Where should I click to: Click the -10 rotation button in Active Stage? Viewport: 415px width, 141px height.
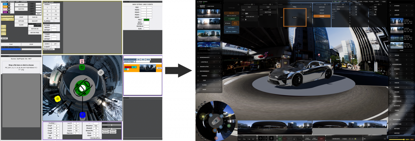(x=47, y=15)
